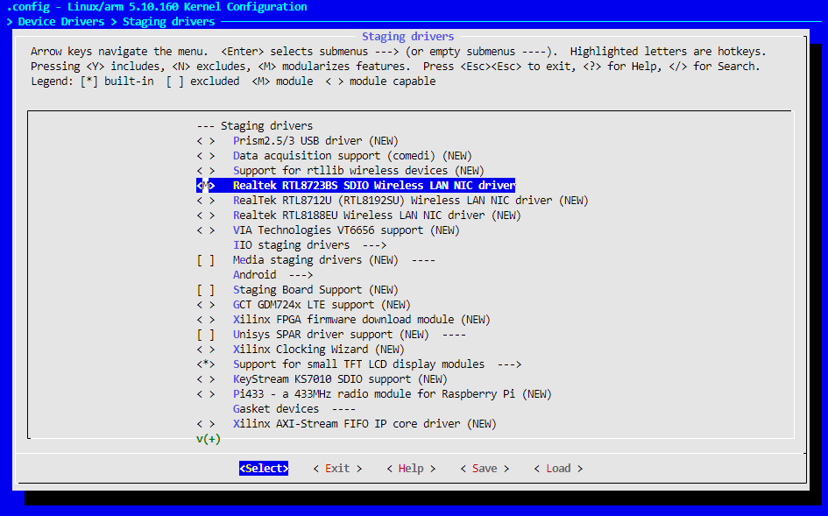Screen dimensions: 828x516
Task: Toggle Xilinx FPGA firmware module brackets
Action: tap(206, 320)
